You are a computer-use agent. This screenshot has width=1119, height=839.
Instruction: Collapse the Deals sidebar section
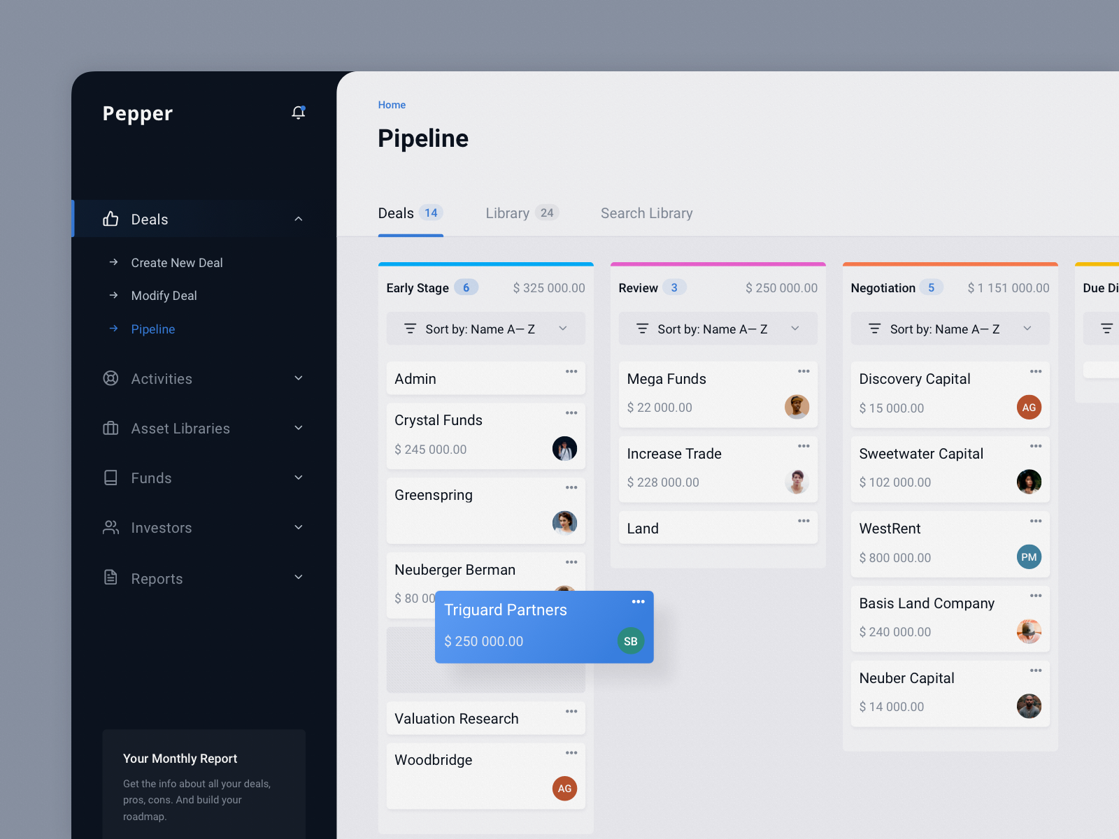coord(299,219)
